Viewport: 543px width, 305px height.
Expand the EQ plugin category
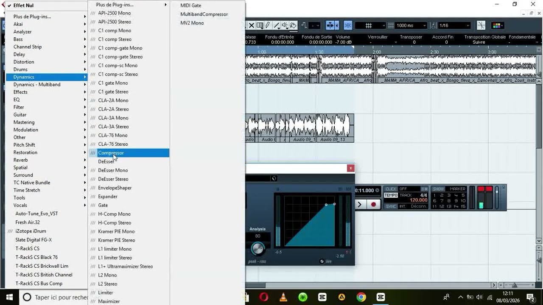click(x=47, y=100)
